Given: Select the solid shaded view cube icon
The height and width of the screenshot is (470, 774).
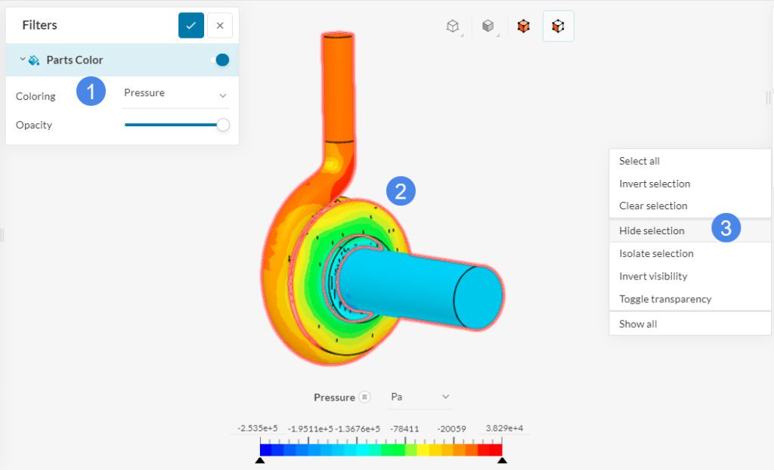Looking at the screenshot, I should pos(488,25).
